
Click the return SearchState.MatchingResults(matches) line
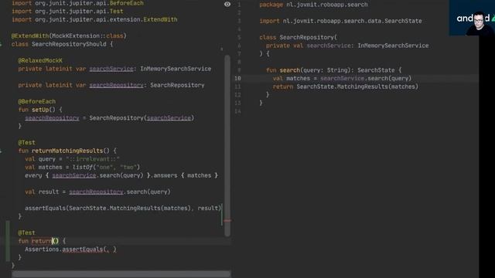(x=346, y=86)
